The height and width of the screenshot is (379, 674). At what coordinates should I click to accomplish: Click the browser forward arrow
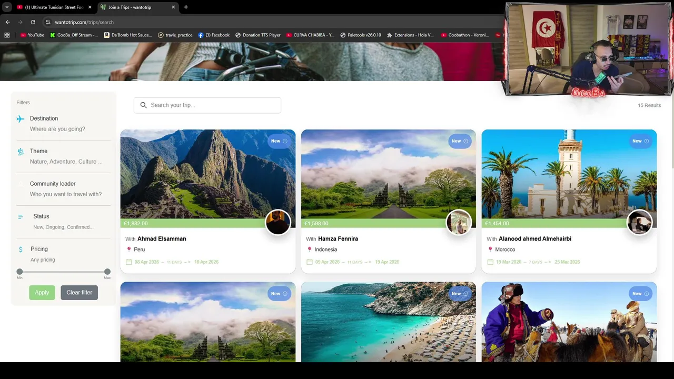coord(20,22)
